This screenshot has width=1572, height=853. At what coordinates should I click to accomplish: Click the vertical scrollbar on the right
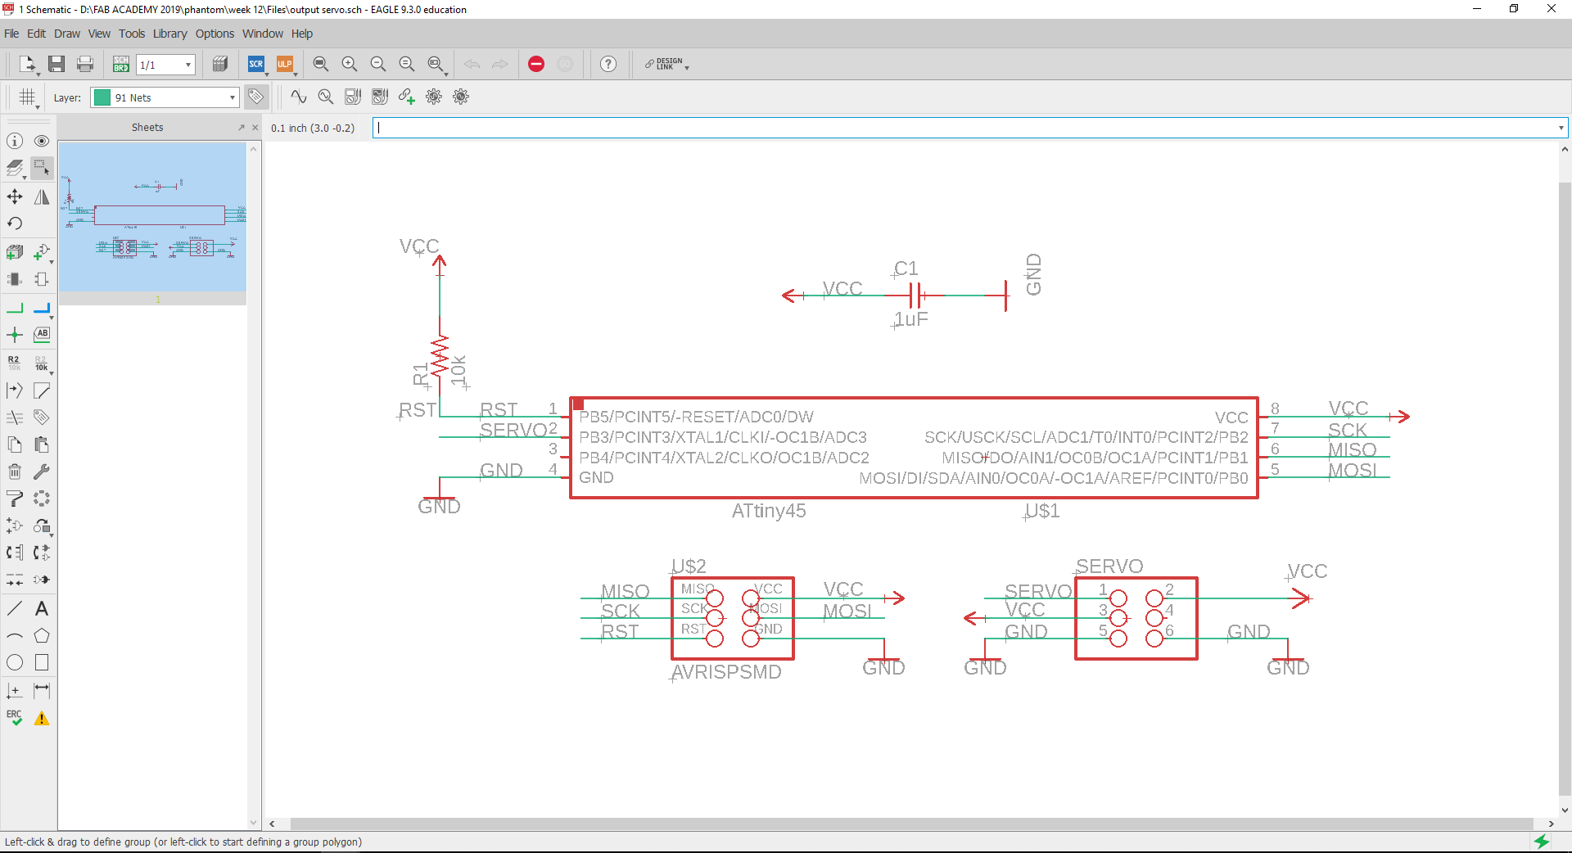[1565, 488]
